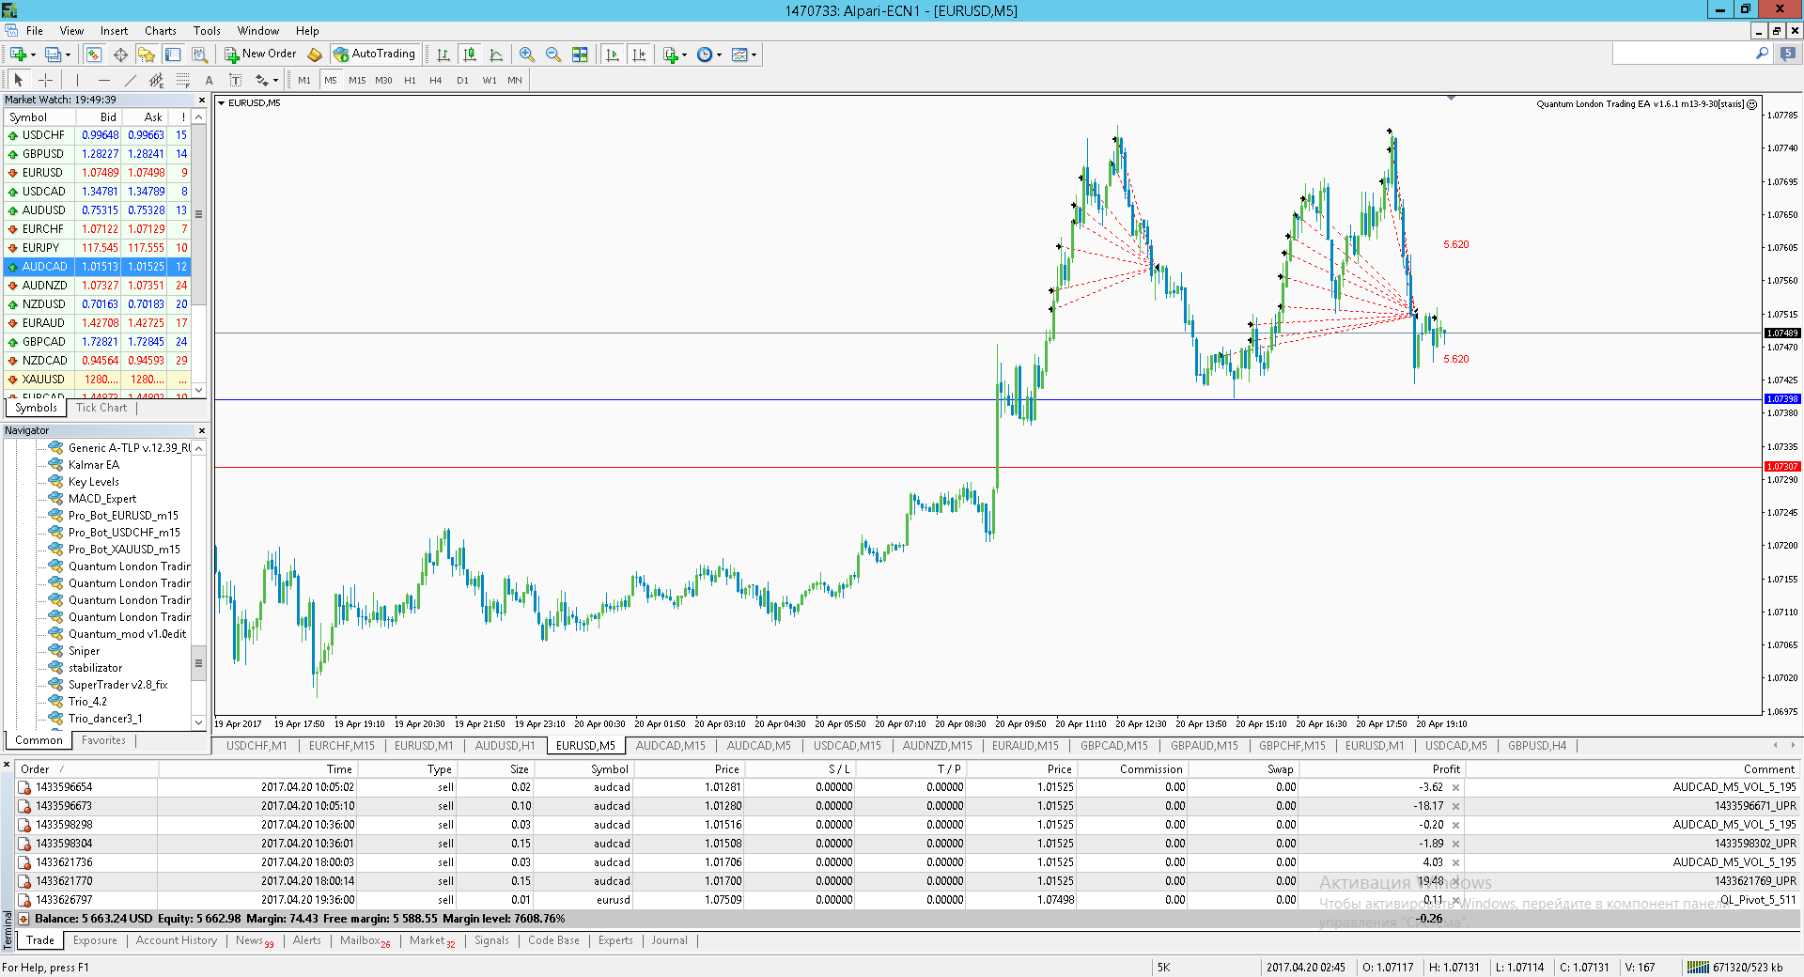
Task: Switch to the Tick Chart tab
Action: [x=101, y=408]
